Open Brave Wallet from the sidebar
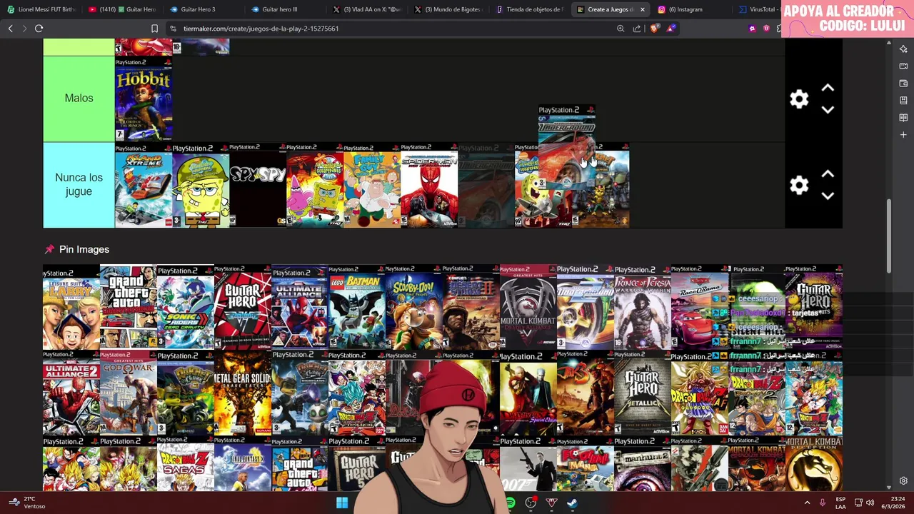The width and height of the screenshot is (914, 514). 903,84
